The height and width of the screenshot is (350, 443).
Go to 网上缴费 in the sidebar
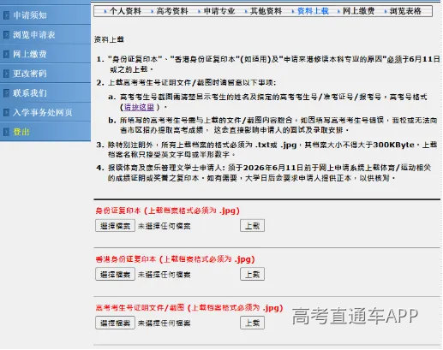click(30, 54)
